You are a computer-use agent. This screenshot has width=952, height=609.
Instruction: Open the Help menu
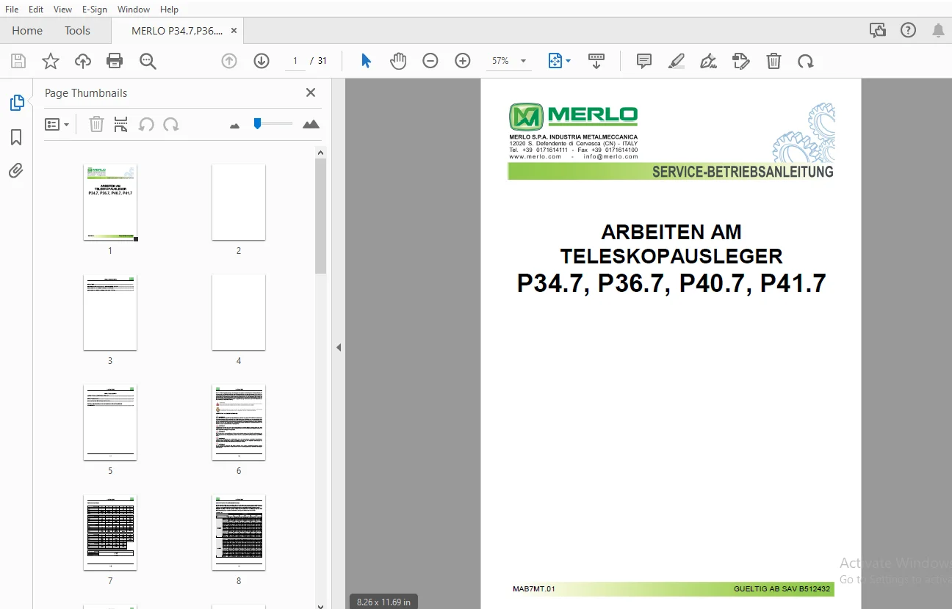[169, 10]
